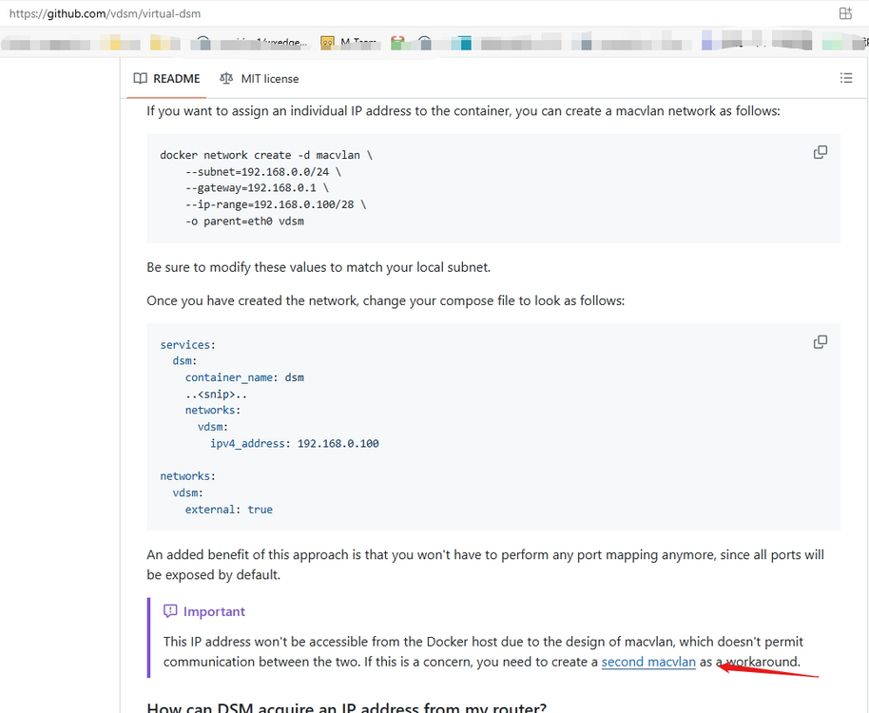Open the README tab
869x713 pixels.
(166, 79)
